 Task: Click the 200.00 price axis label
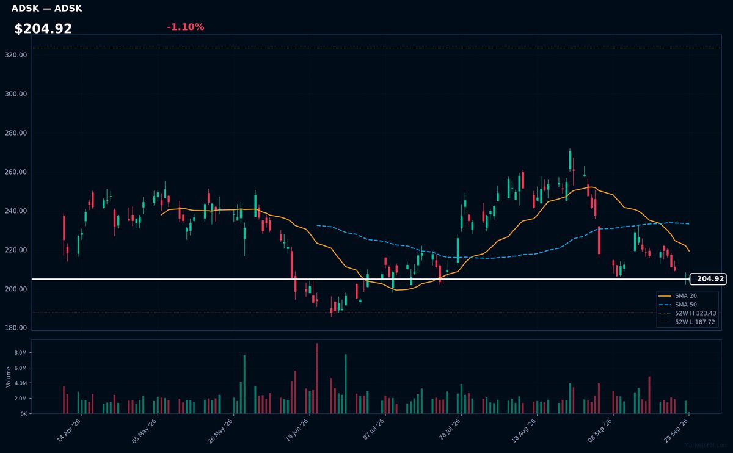[16, 289]
